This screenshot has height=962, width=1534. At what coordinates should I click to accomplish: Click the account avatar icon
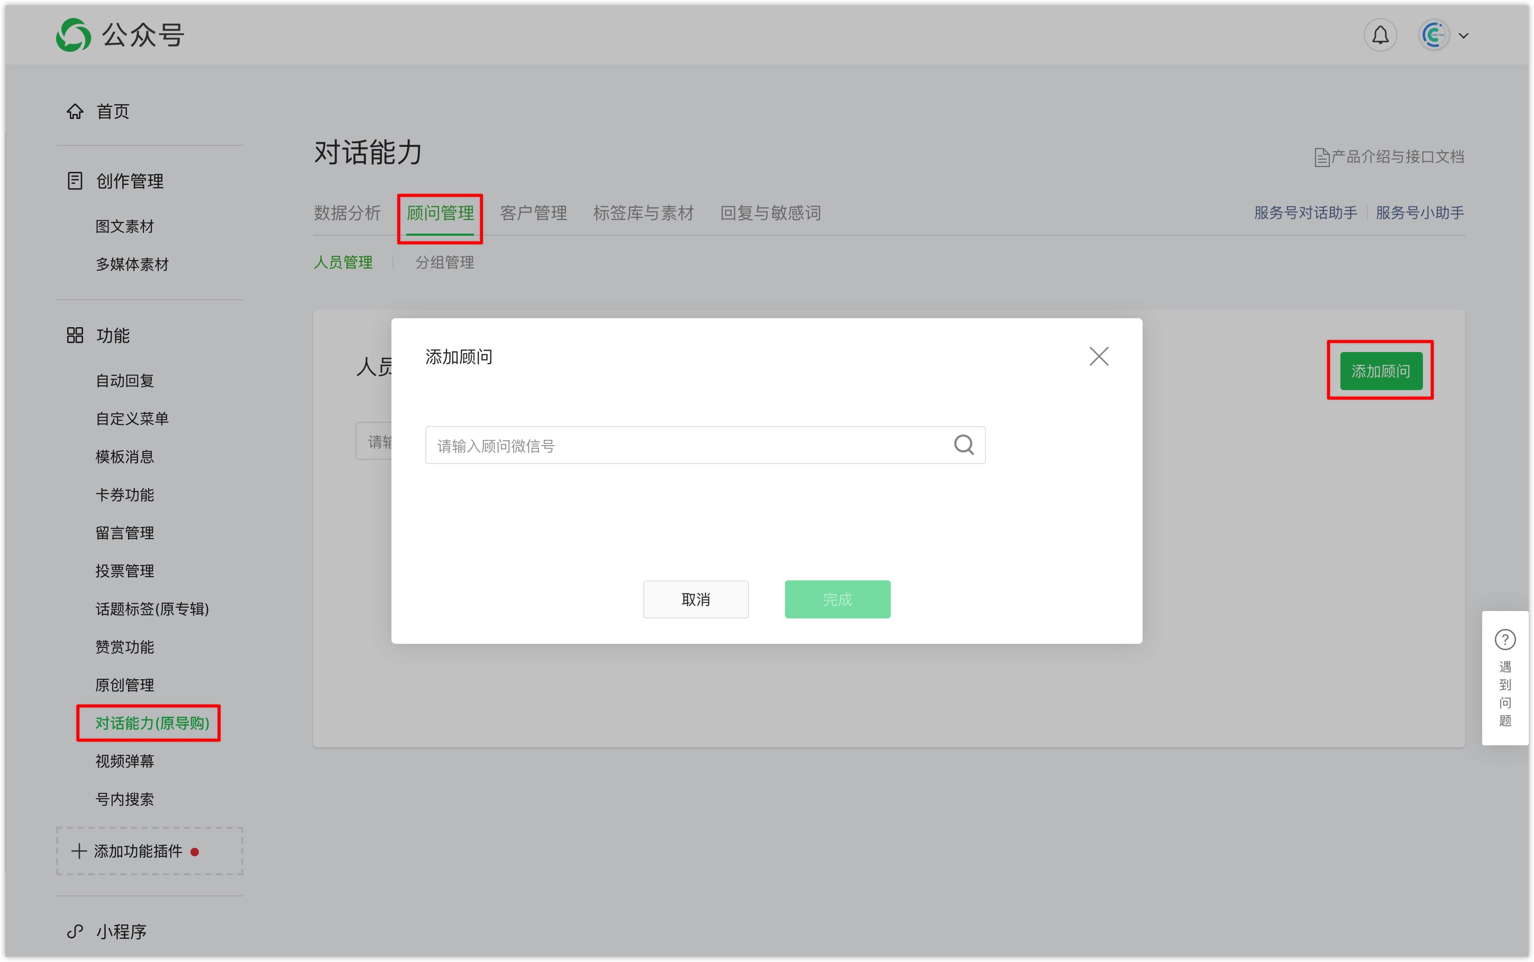[1433, 35]
